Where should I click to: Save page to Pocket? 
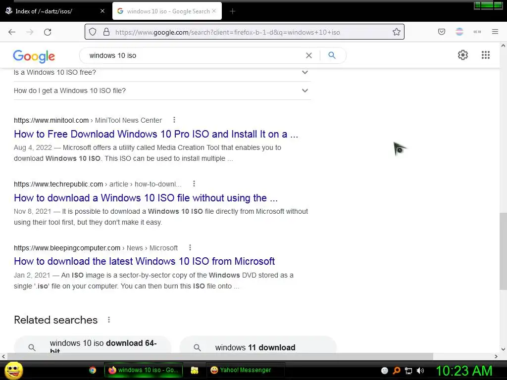pos(442,32)
